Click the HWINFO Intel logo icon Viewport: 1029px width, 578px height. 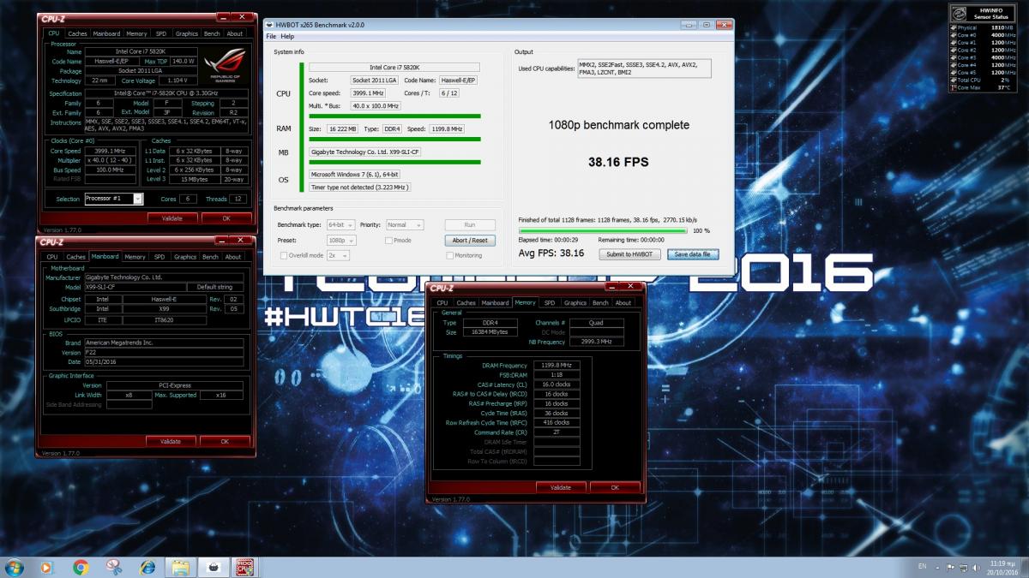pyautogui.click(x=959, y=14)
